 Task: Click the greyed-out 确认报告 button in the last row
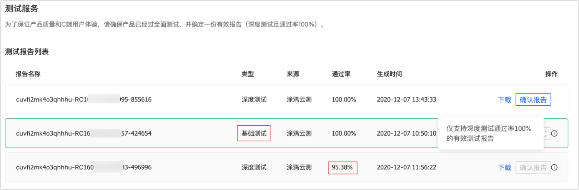533,167
